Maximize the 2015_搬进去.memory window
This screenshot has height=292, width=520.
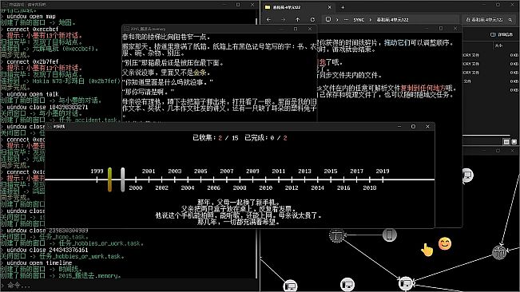click(x=296, y=29)
